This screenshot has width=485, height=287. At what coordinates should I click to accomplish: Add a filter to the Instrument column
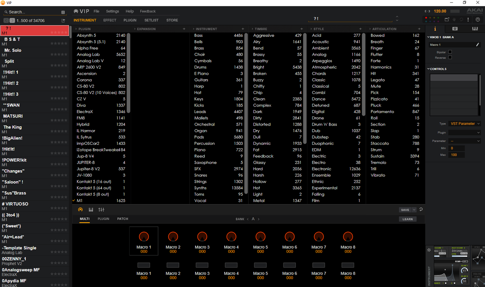coord(243,29)
